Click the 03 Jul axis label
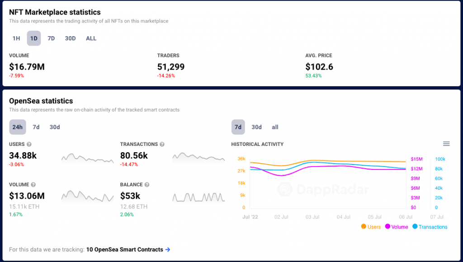The width and height of the screenshot is (463, 262). (x=312, y=217)
